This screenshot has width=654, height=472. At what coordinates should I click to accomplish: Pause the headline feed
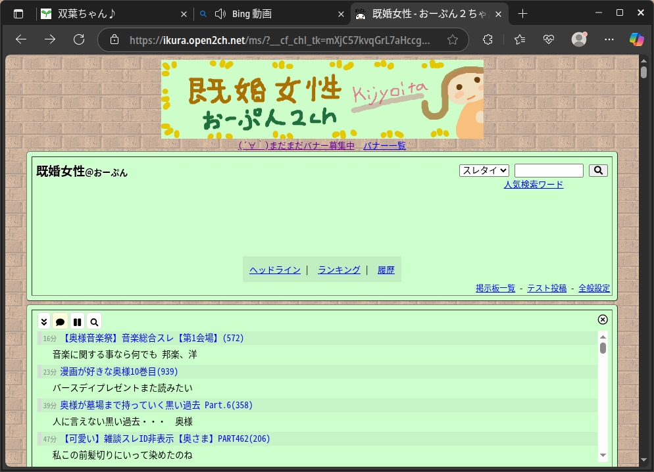pyautogui.click(x=78, y=321)
